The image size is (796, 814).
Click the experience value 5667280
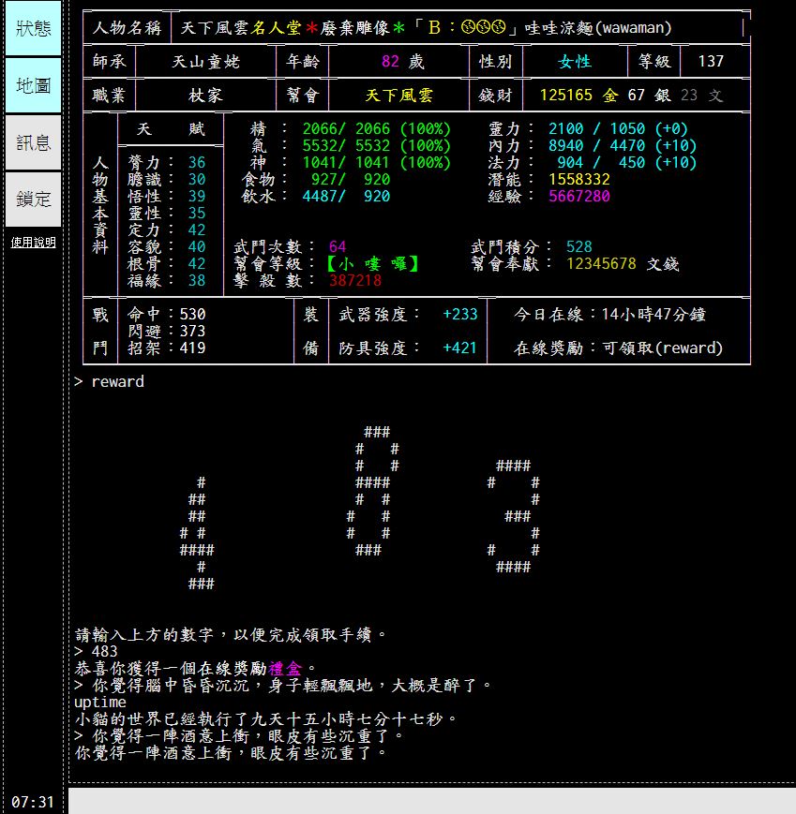(579, 196)
